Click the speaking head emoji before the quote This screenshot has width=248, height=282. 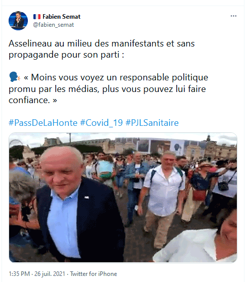pos(14,77)
